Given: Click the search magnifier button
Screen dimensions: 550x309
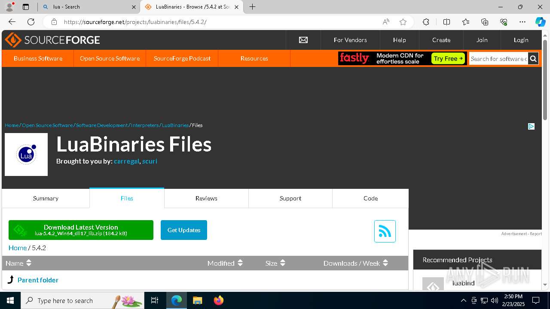Looking at the screenshot, I should click(x=533, y=58).
